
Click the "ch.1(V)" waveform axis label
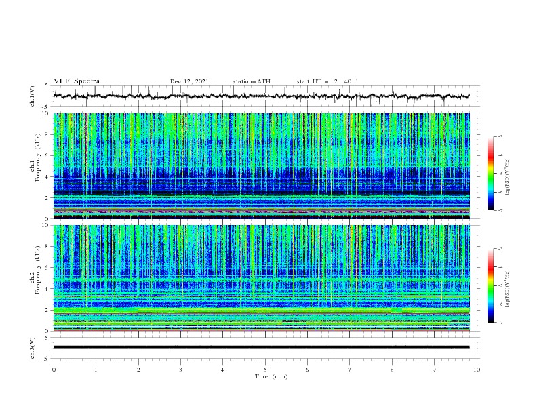[x=33, y=96]
